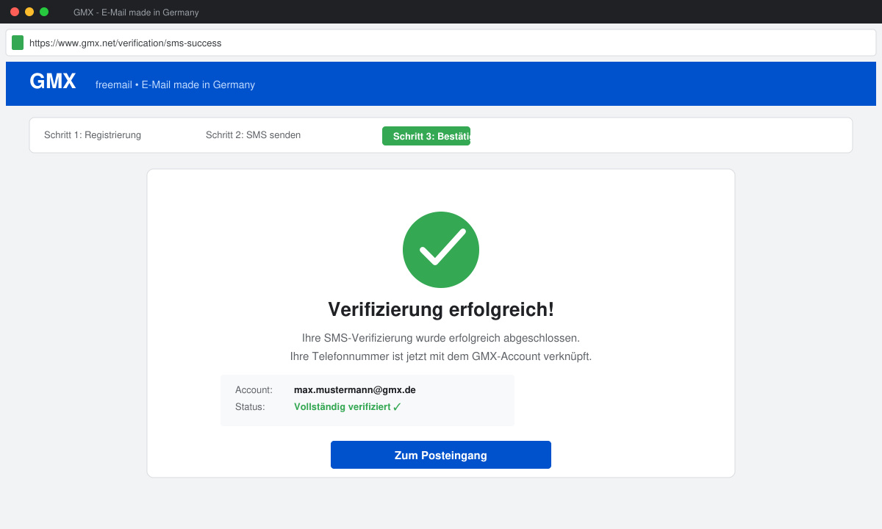Click the green secure-site icon in the address bar

click(18, 43)
